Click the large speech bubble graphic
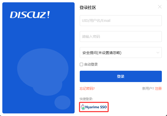167x116 pixels. [43, 67]
